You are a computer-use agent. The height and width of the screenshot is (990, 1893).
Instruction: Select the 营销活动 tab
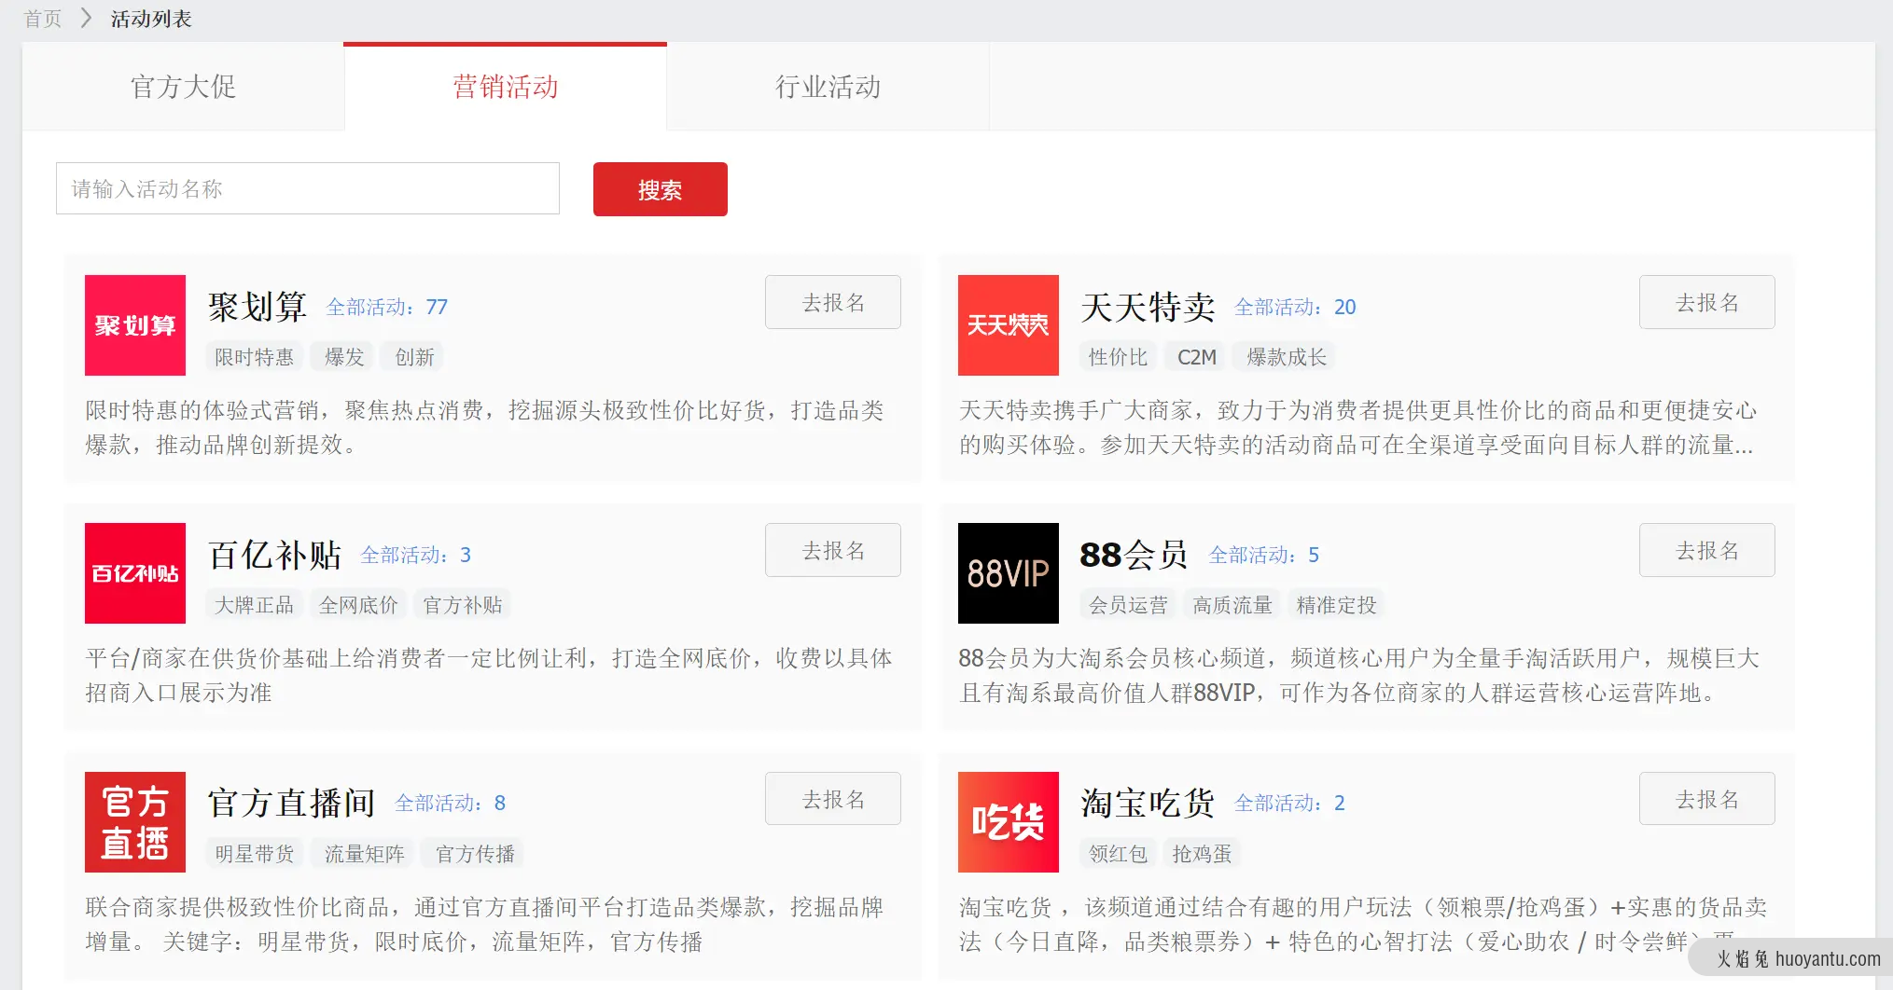click(x=506, y=87)
